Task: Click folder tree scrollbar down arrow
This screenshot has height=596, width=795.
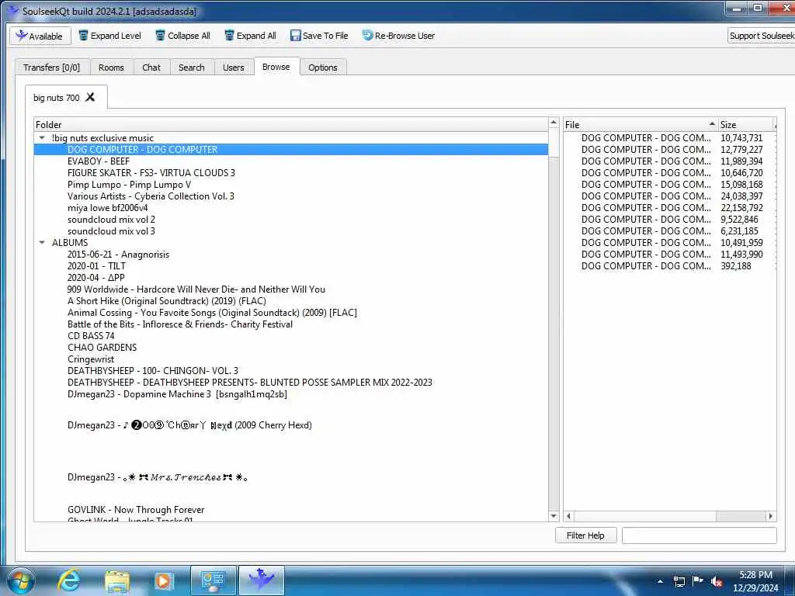Action: pos(554,516)
